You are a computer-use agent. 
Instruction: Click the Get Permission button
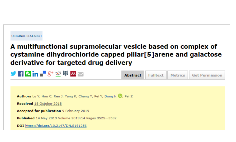click(x=207, y=75)
